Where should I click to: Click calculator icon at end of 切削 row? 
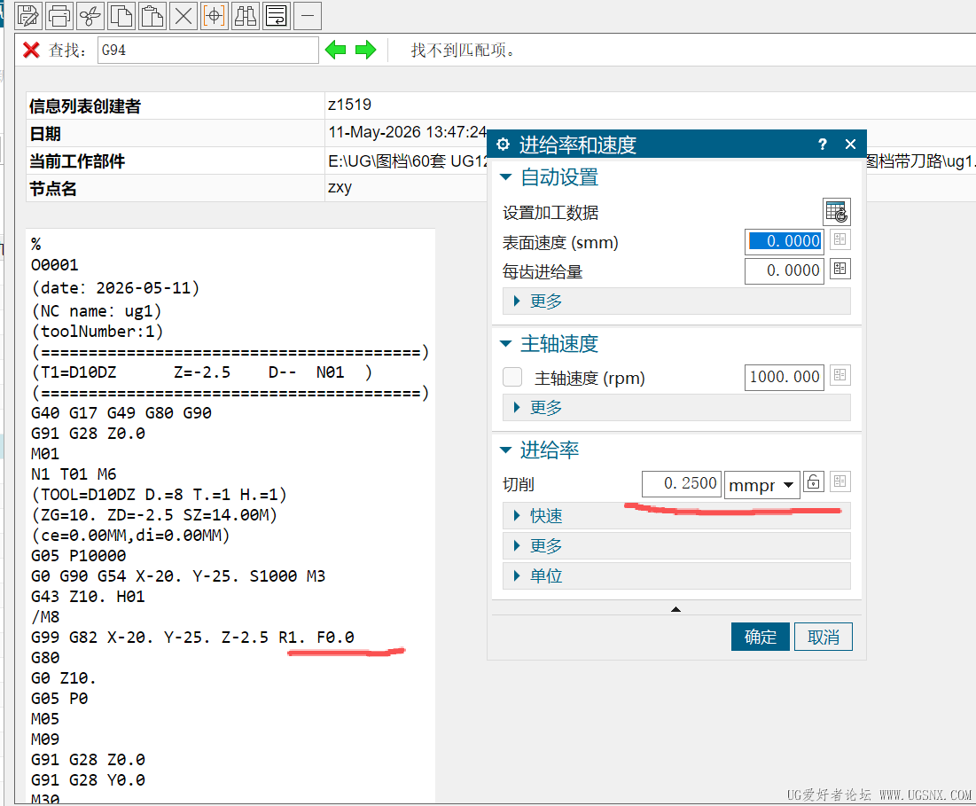839,481
